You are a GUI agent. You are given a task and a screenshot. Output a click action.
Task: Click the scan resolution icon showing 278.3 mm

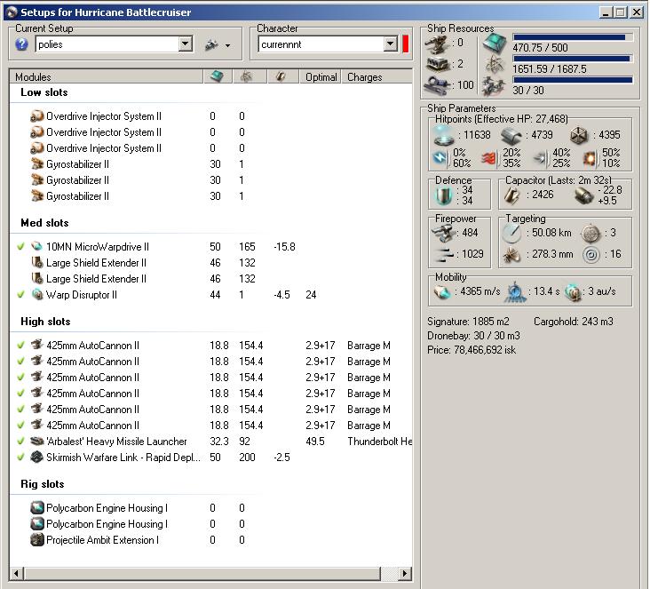point(511,255)
